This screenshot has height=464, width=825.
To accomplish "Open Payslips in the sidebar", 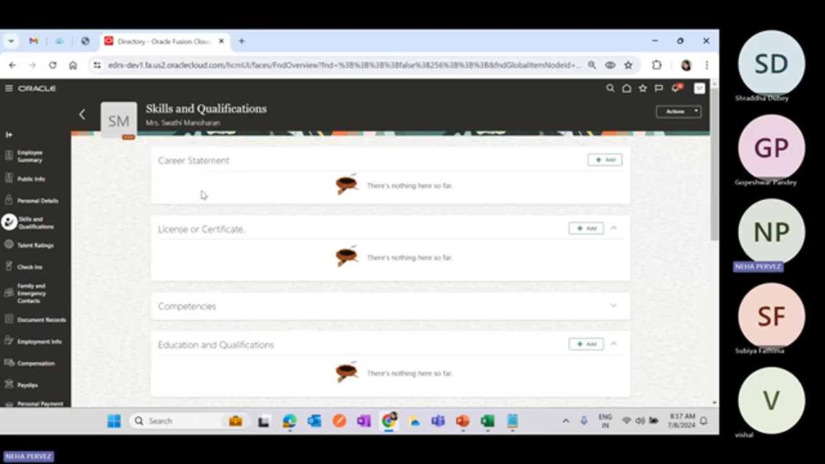I will [28, 385].
